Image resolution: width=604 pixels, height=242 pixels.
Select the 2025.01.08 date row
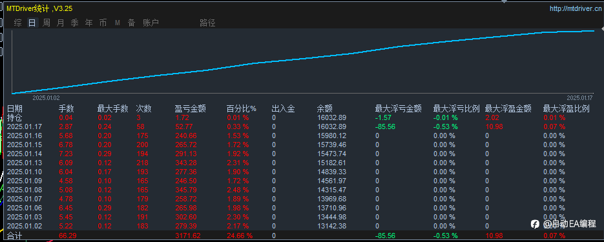[x=25, y=190]
